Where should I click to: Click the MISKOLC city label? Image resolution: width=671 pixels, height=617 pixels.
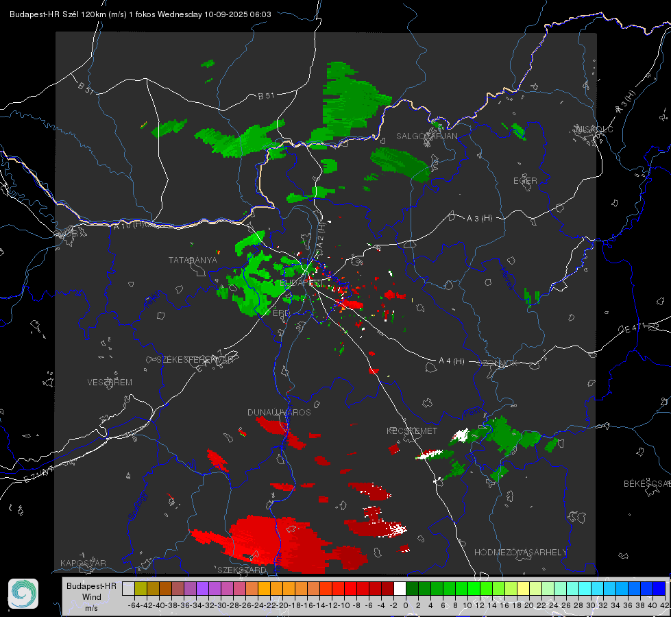[x=594, y=129]
